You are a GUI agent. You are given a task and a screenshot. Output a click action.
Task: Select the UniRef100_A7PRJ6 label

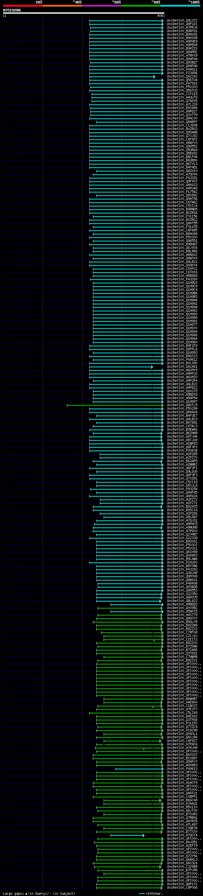point(182,27)
